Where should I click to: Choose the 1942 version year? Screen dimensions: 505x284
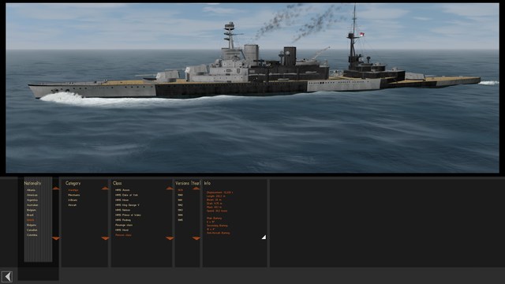click(x=181, y=205)
